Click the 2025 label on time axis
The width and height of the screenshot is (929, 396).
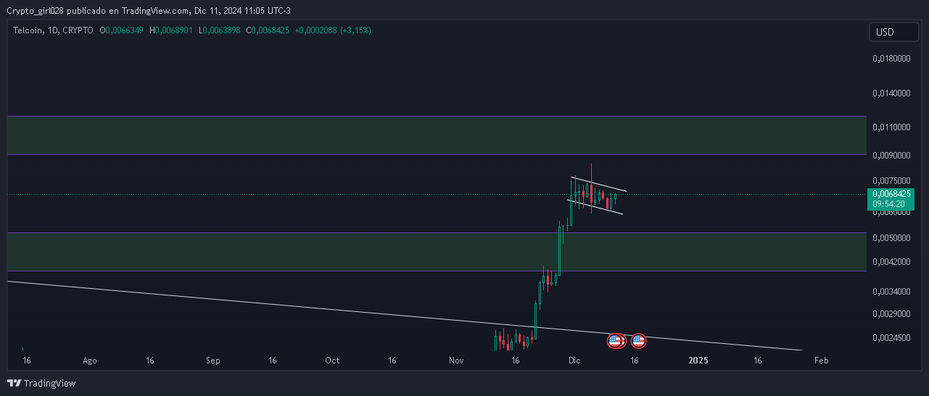click(x=698, y=360)
